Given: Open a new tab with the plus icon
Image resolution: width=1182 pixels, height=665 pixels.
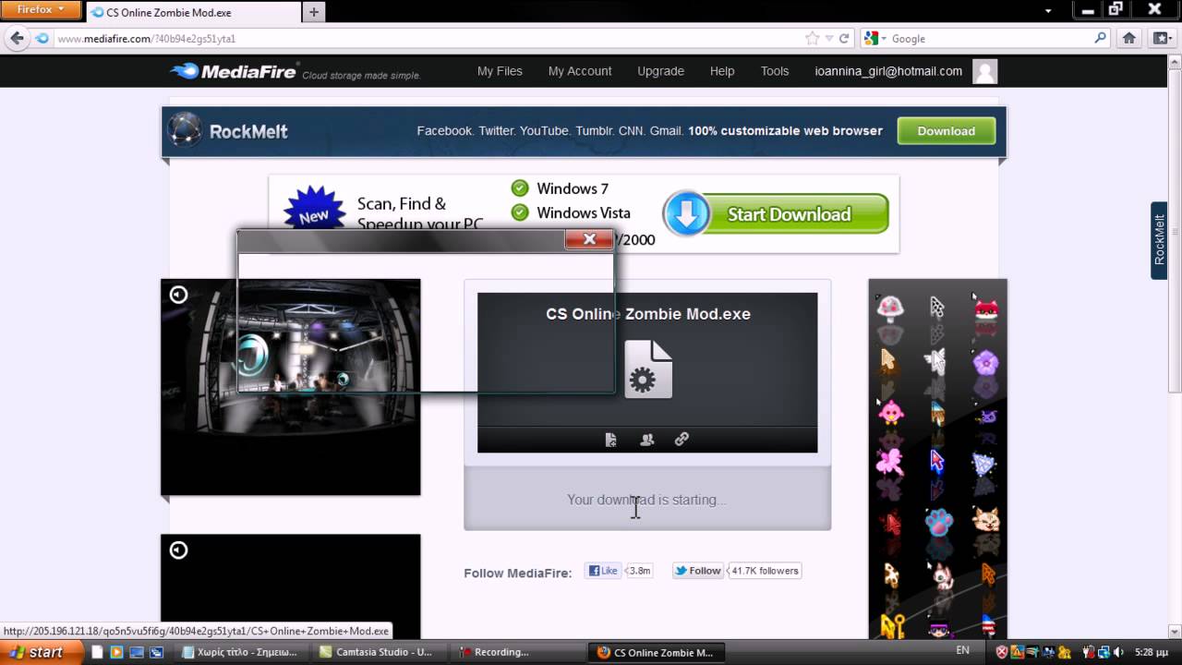Looking at the screenshot, I should pos(314,12).
